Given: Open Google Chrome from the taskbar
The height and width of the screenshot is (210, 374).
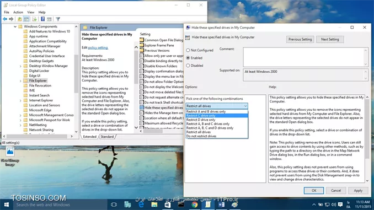Looking at the screenshot, I should (195, 204).
